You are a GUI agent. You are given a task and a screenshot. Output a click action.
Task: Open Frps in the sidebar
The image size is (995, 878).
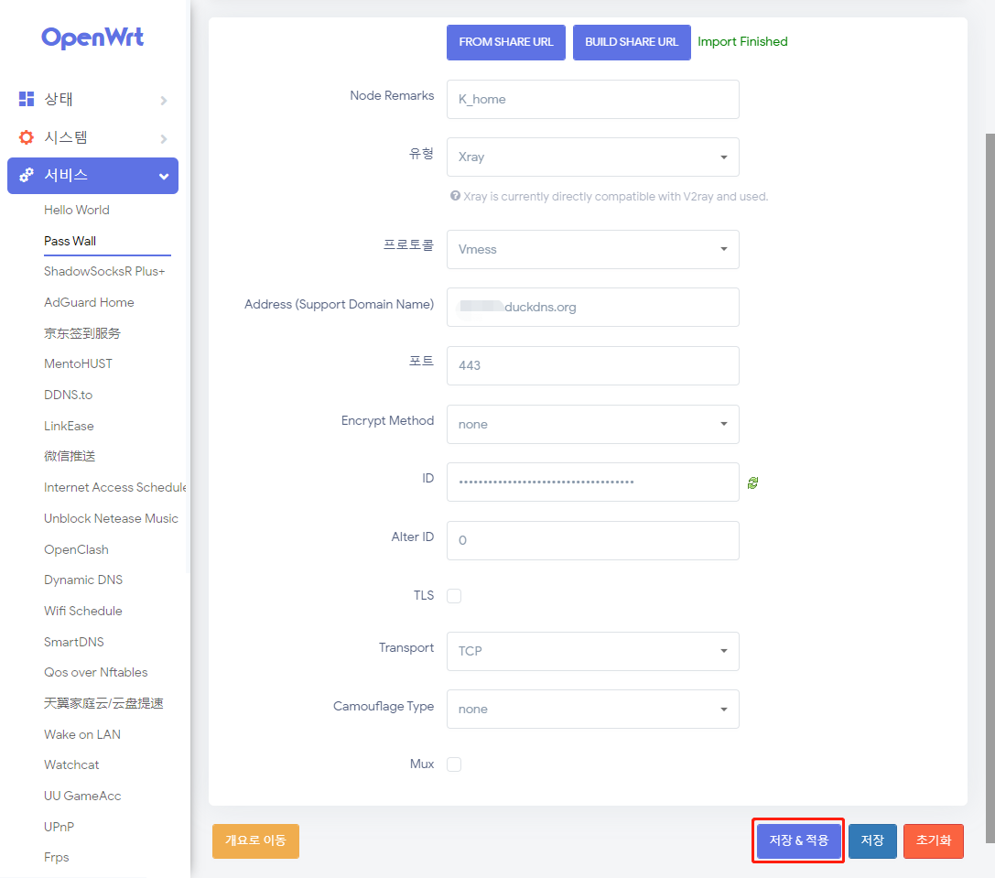click(x=57, y=858)
